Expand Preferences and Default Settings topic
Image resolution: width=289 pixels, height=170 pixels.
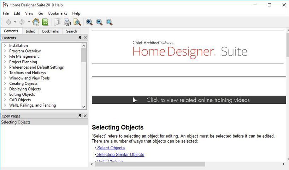5,67
